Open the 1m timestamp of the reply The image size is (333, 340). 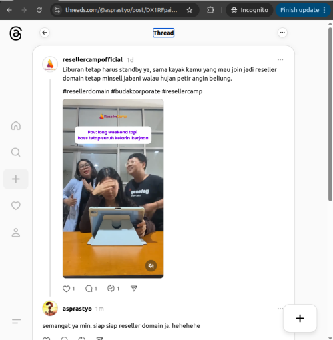pos(99,309)
